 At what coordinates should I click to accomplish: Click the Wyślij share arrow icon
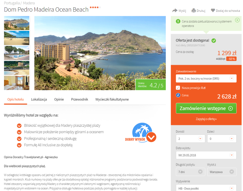175,11
